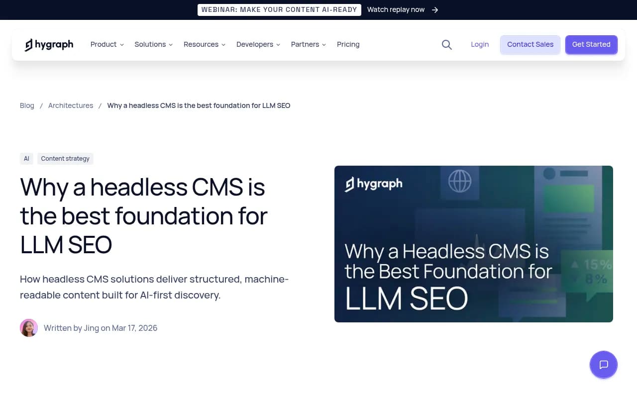Expand the Resources menu
The width and height of the screenshot is (637, 398).
point(205,44)
